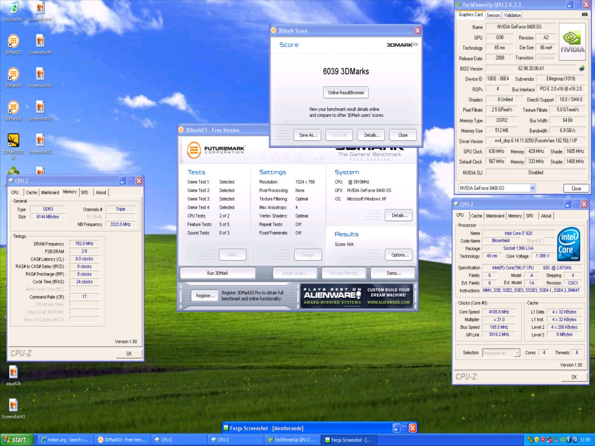Click the Close button in GPU-Z
The width and height of the screenshot is (595, 446).
pos(576,188)
